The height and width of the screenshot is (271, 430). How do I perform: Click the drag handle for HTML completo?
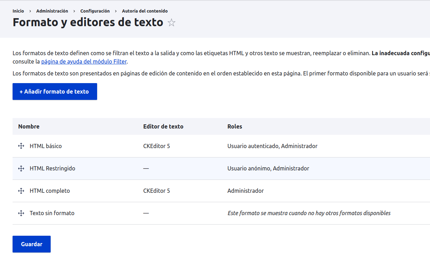pos(21,191)
